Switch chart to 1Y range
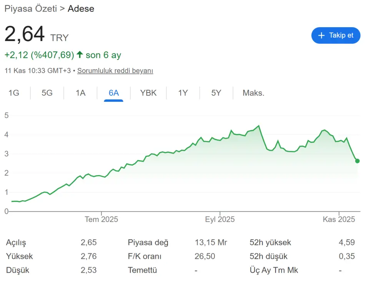Image resolution: width=369 pixels, height=283 pixels. click(x=183, y=93)
